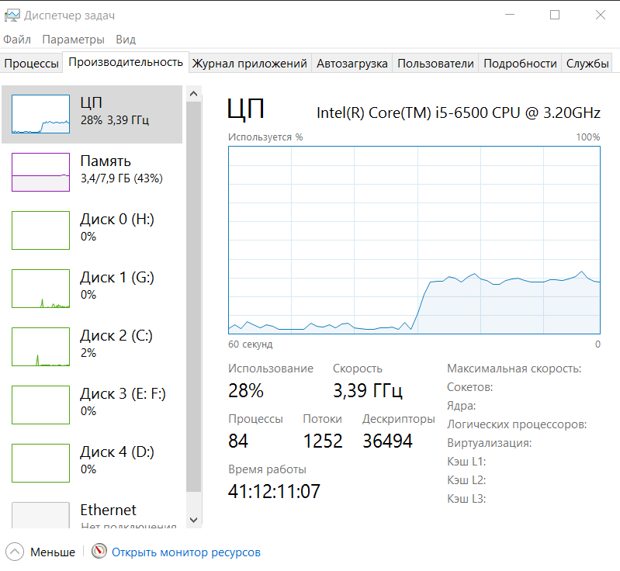The height and width of the screenshot is (571, 620).
Task: Click the Максимальная скорость: label
Action: (514, 369)
